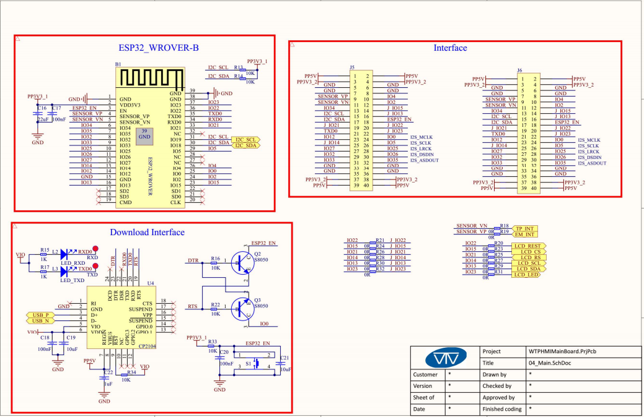
Task: Select the yellow LCD_REST port symbol
Action: (x=529, y=246)
